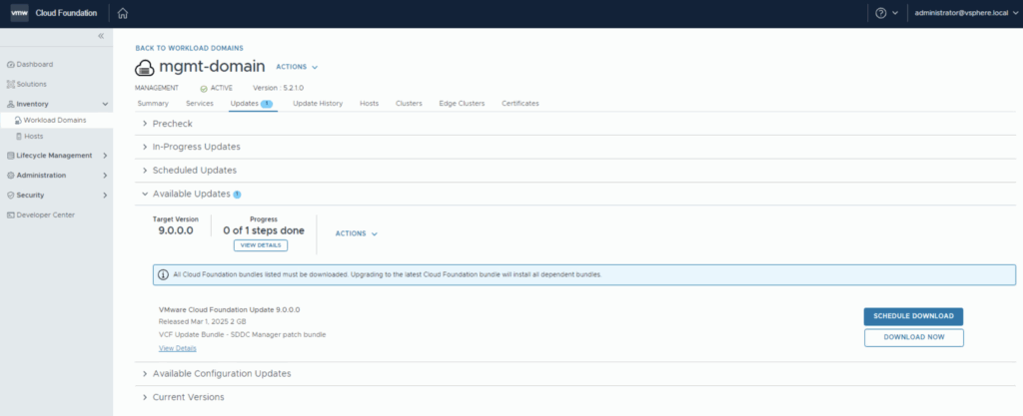
Task: Click the Dashboard icon in sidebar
Action: click(11, 64)
